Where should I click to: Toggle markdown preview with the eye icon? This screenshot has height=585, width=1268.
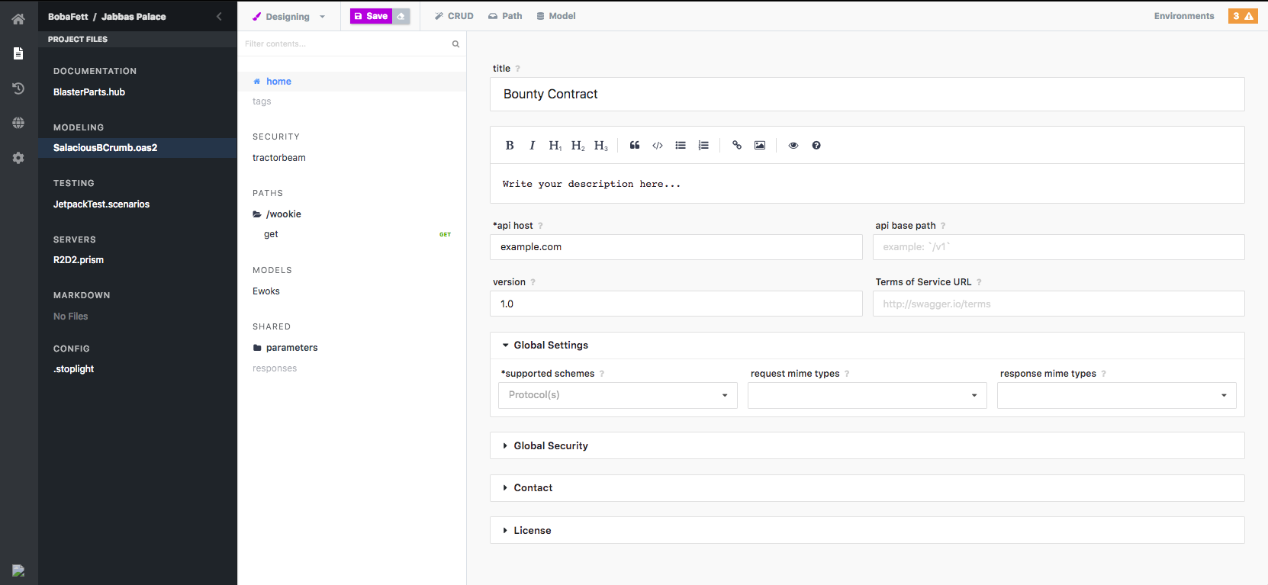pos(793,146)
